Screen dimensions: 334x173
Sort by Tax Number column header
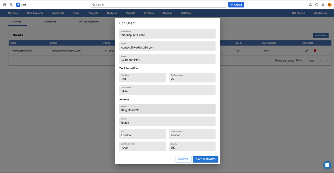(x=269, y=43)
